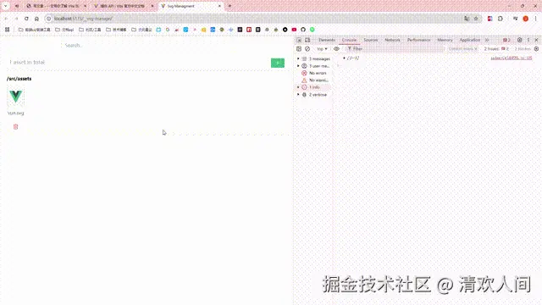Open console settings gear icon
This screenshot has width=542, height=305.
click(x=536, y=49)
